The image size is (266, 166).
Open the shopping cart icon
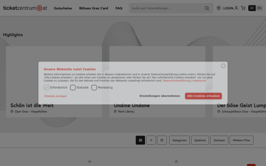(x=243, y=8)
